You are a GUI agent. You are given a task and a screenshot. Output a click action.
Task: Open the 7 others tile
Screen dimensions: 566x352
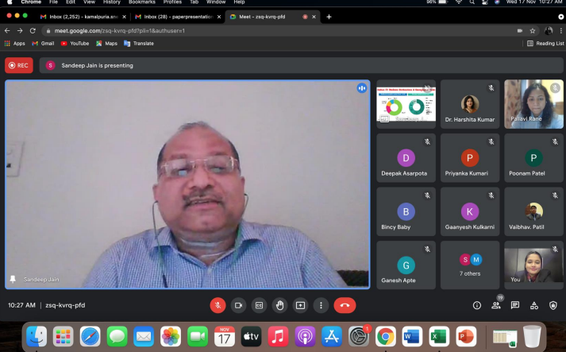coord(470,265)
